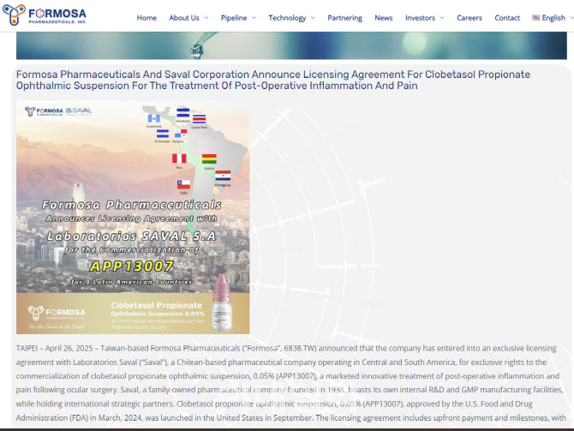Viewport: 574px width, 431px height.
Task: Open the English language selector
Action: tap(553, 18)
